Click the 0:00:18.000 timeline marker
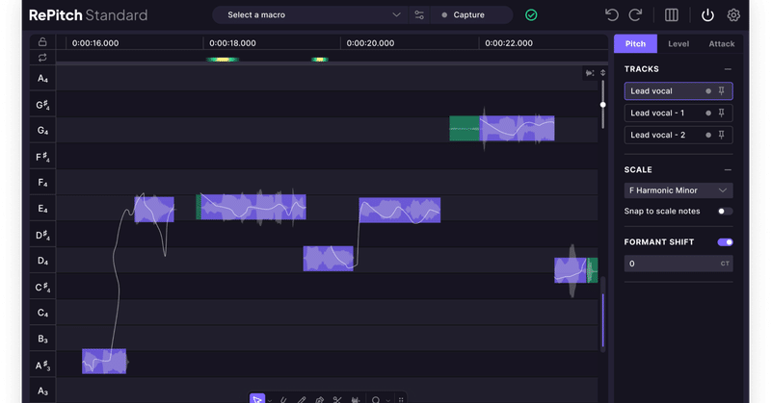Image resolution: width=771 pixels, height=403 pixels. (232, 43)
